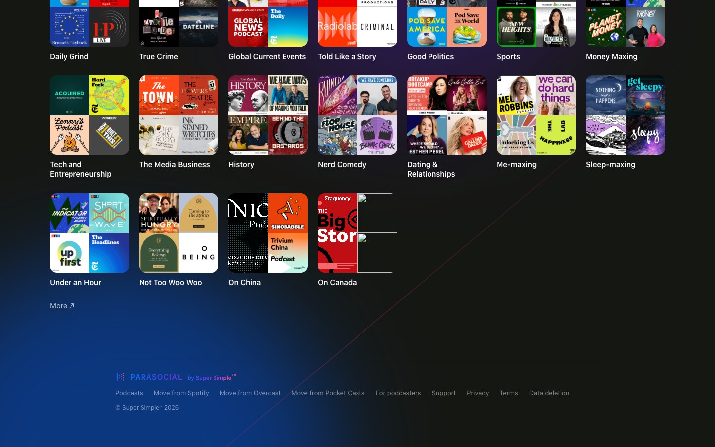Open the History collection title
Image resolution: width=715 pixels, height=447 pixels.
coord(241,165)
